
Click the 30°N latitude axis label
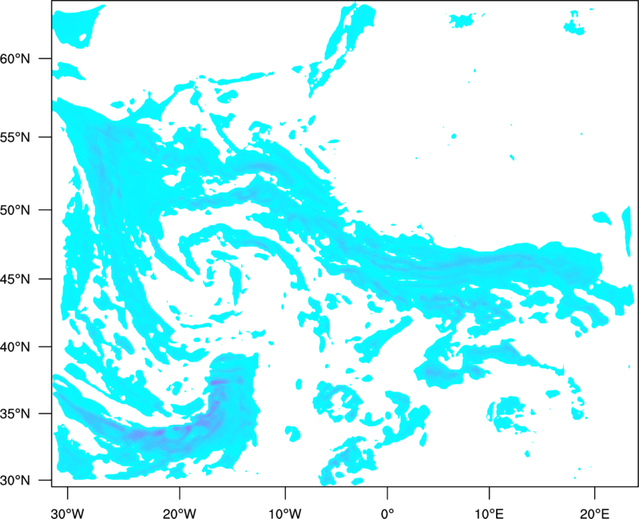pos(15,481)
